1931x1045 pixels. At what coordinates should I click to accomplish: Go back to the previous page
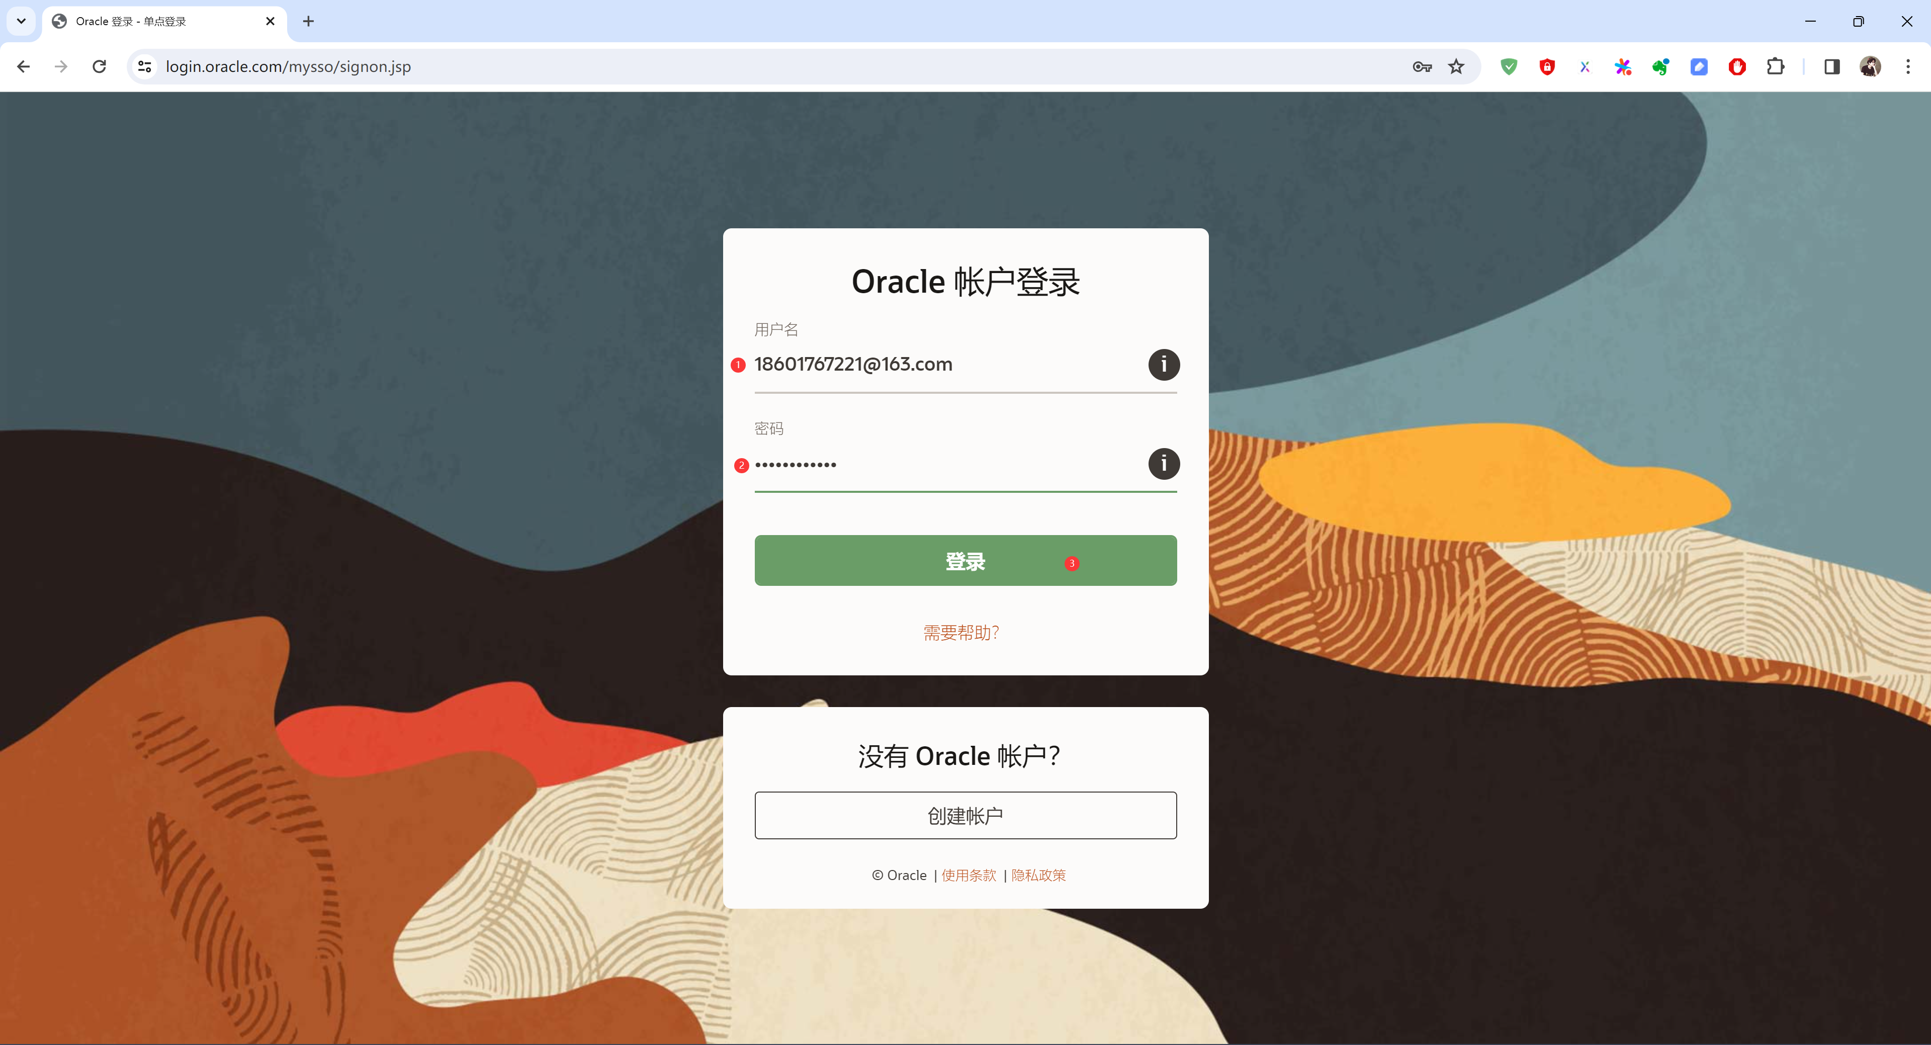pos(23,67)
